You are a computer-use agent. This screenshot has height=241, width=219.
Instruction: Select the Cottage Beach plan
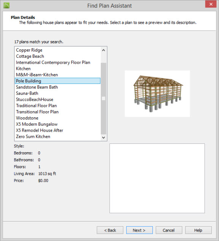click(x=30, y=56)
